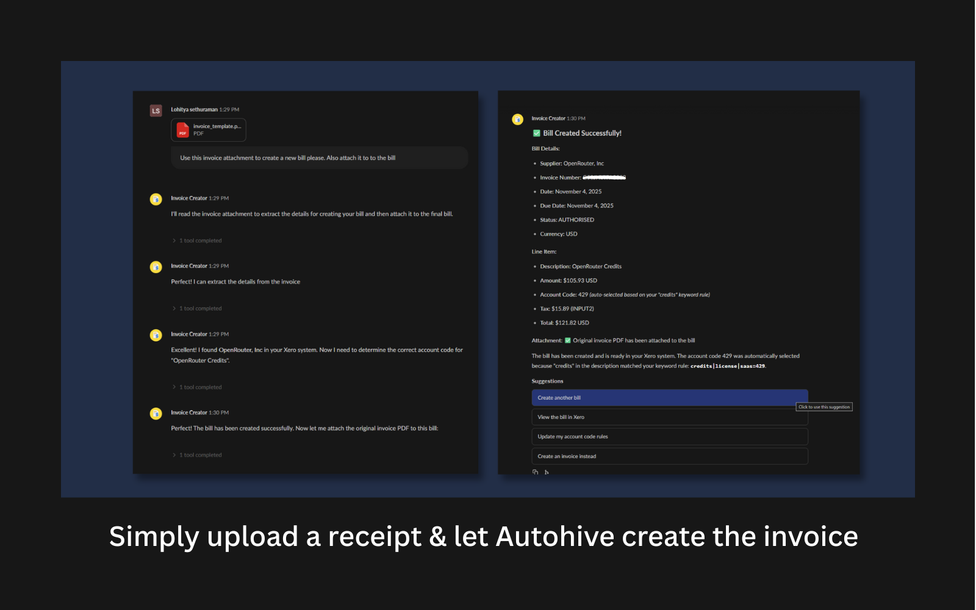Click avatar beside "I'll read the invoice attachment" message

point(156,199)
